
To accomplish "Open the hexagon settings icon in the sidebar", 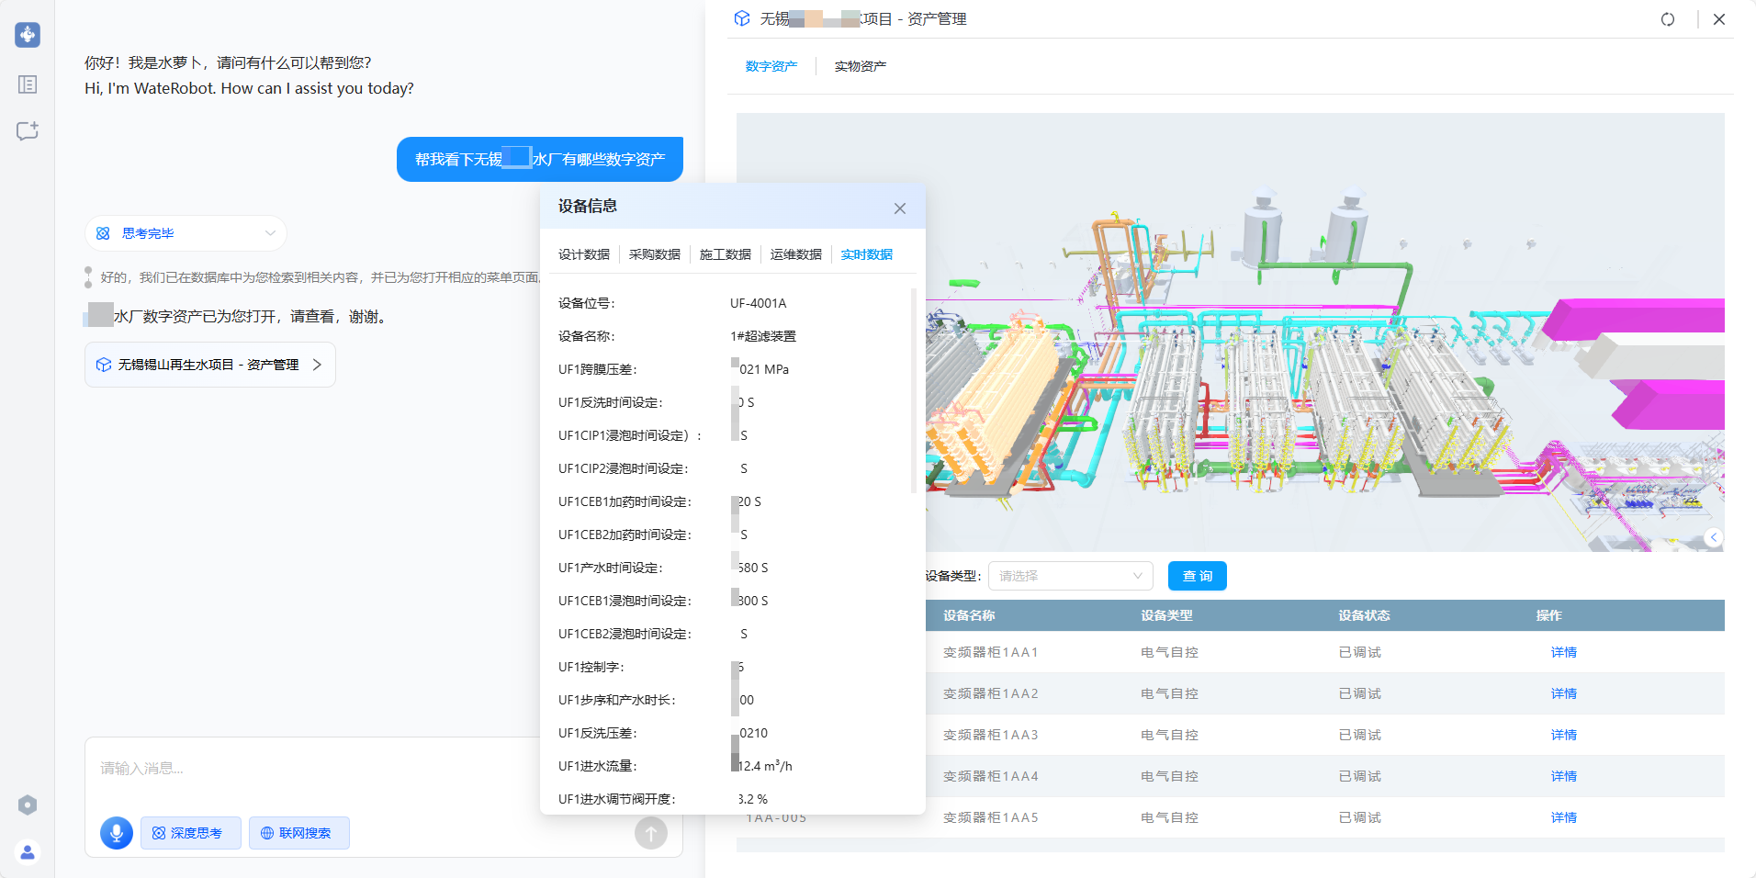I will coord(28,805).
